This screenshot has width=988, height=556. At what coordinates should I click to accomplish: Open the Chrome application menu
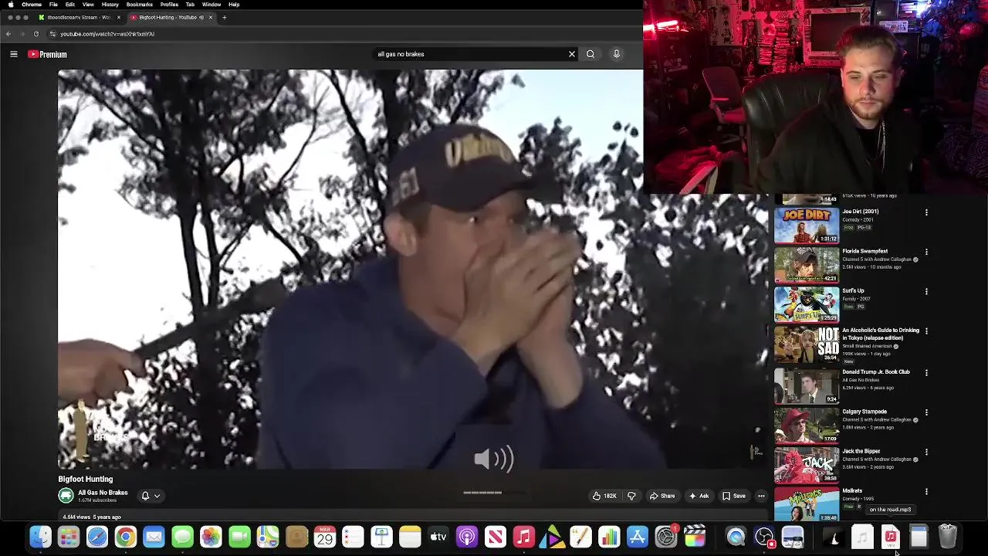pyautogui.click(x=32, y=5)
